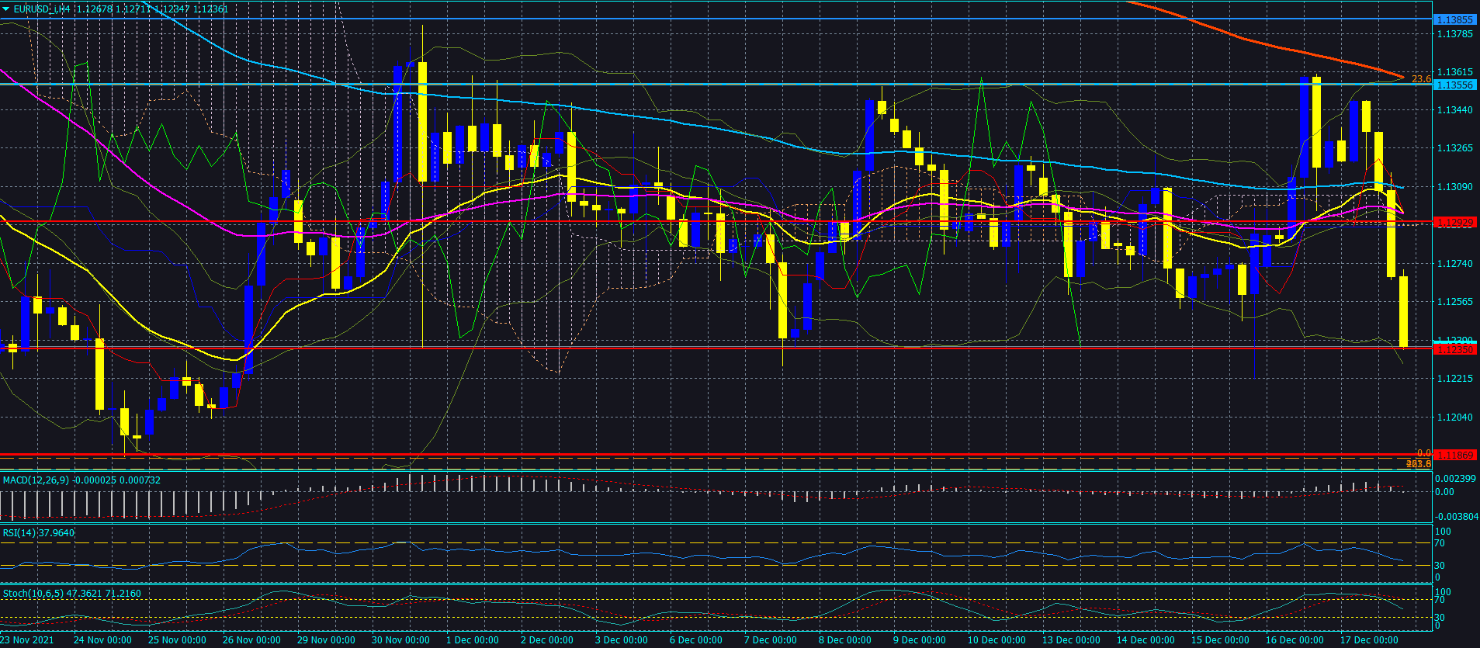Click the red 1.11869 price tag

(x=1454, y=456)
